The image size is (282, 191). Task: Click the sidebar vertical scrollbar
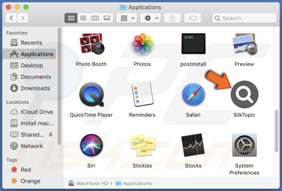coord(59,86)
